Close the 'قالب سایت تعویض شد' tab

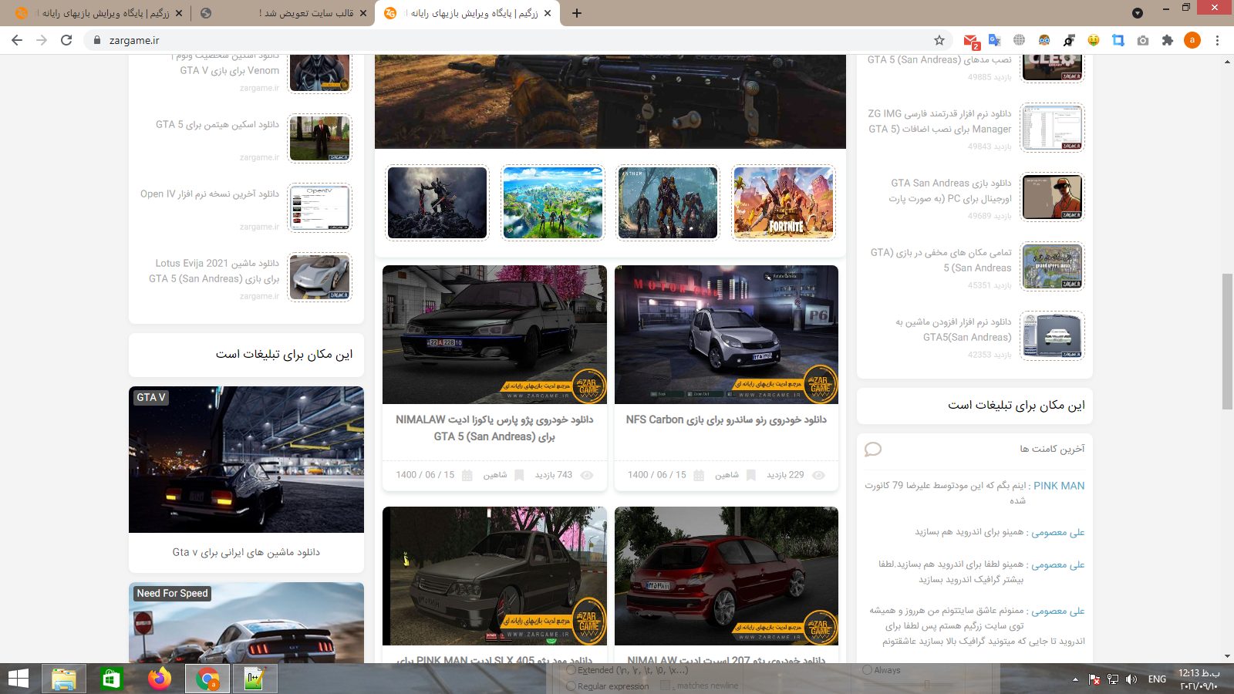363,13
